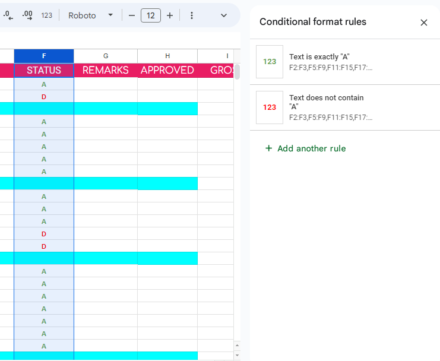Open the Roboto font dropdown
440x361 pixels.
[x=90, y=15]
